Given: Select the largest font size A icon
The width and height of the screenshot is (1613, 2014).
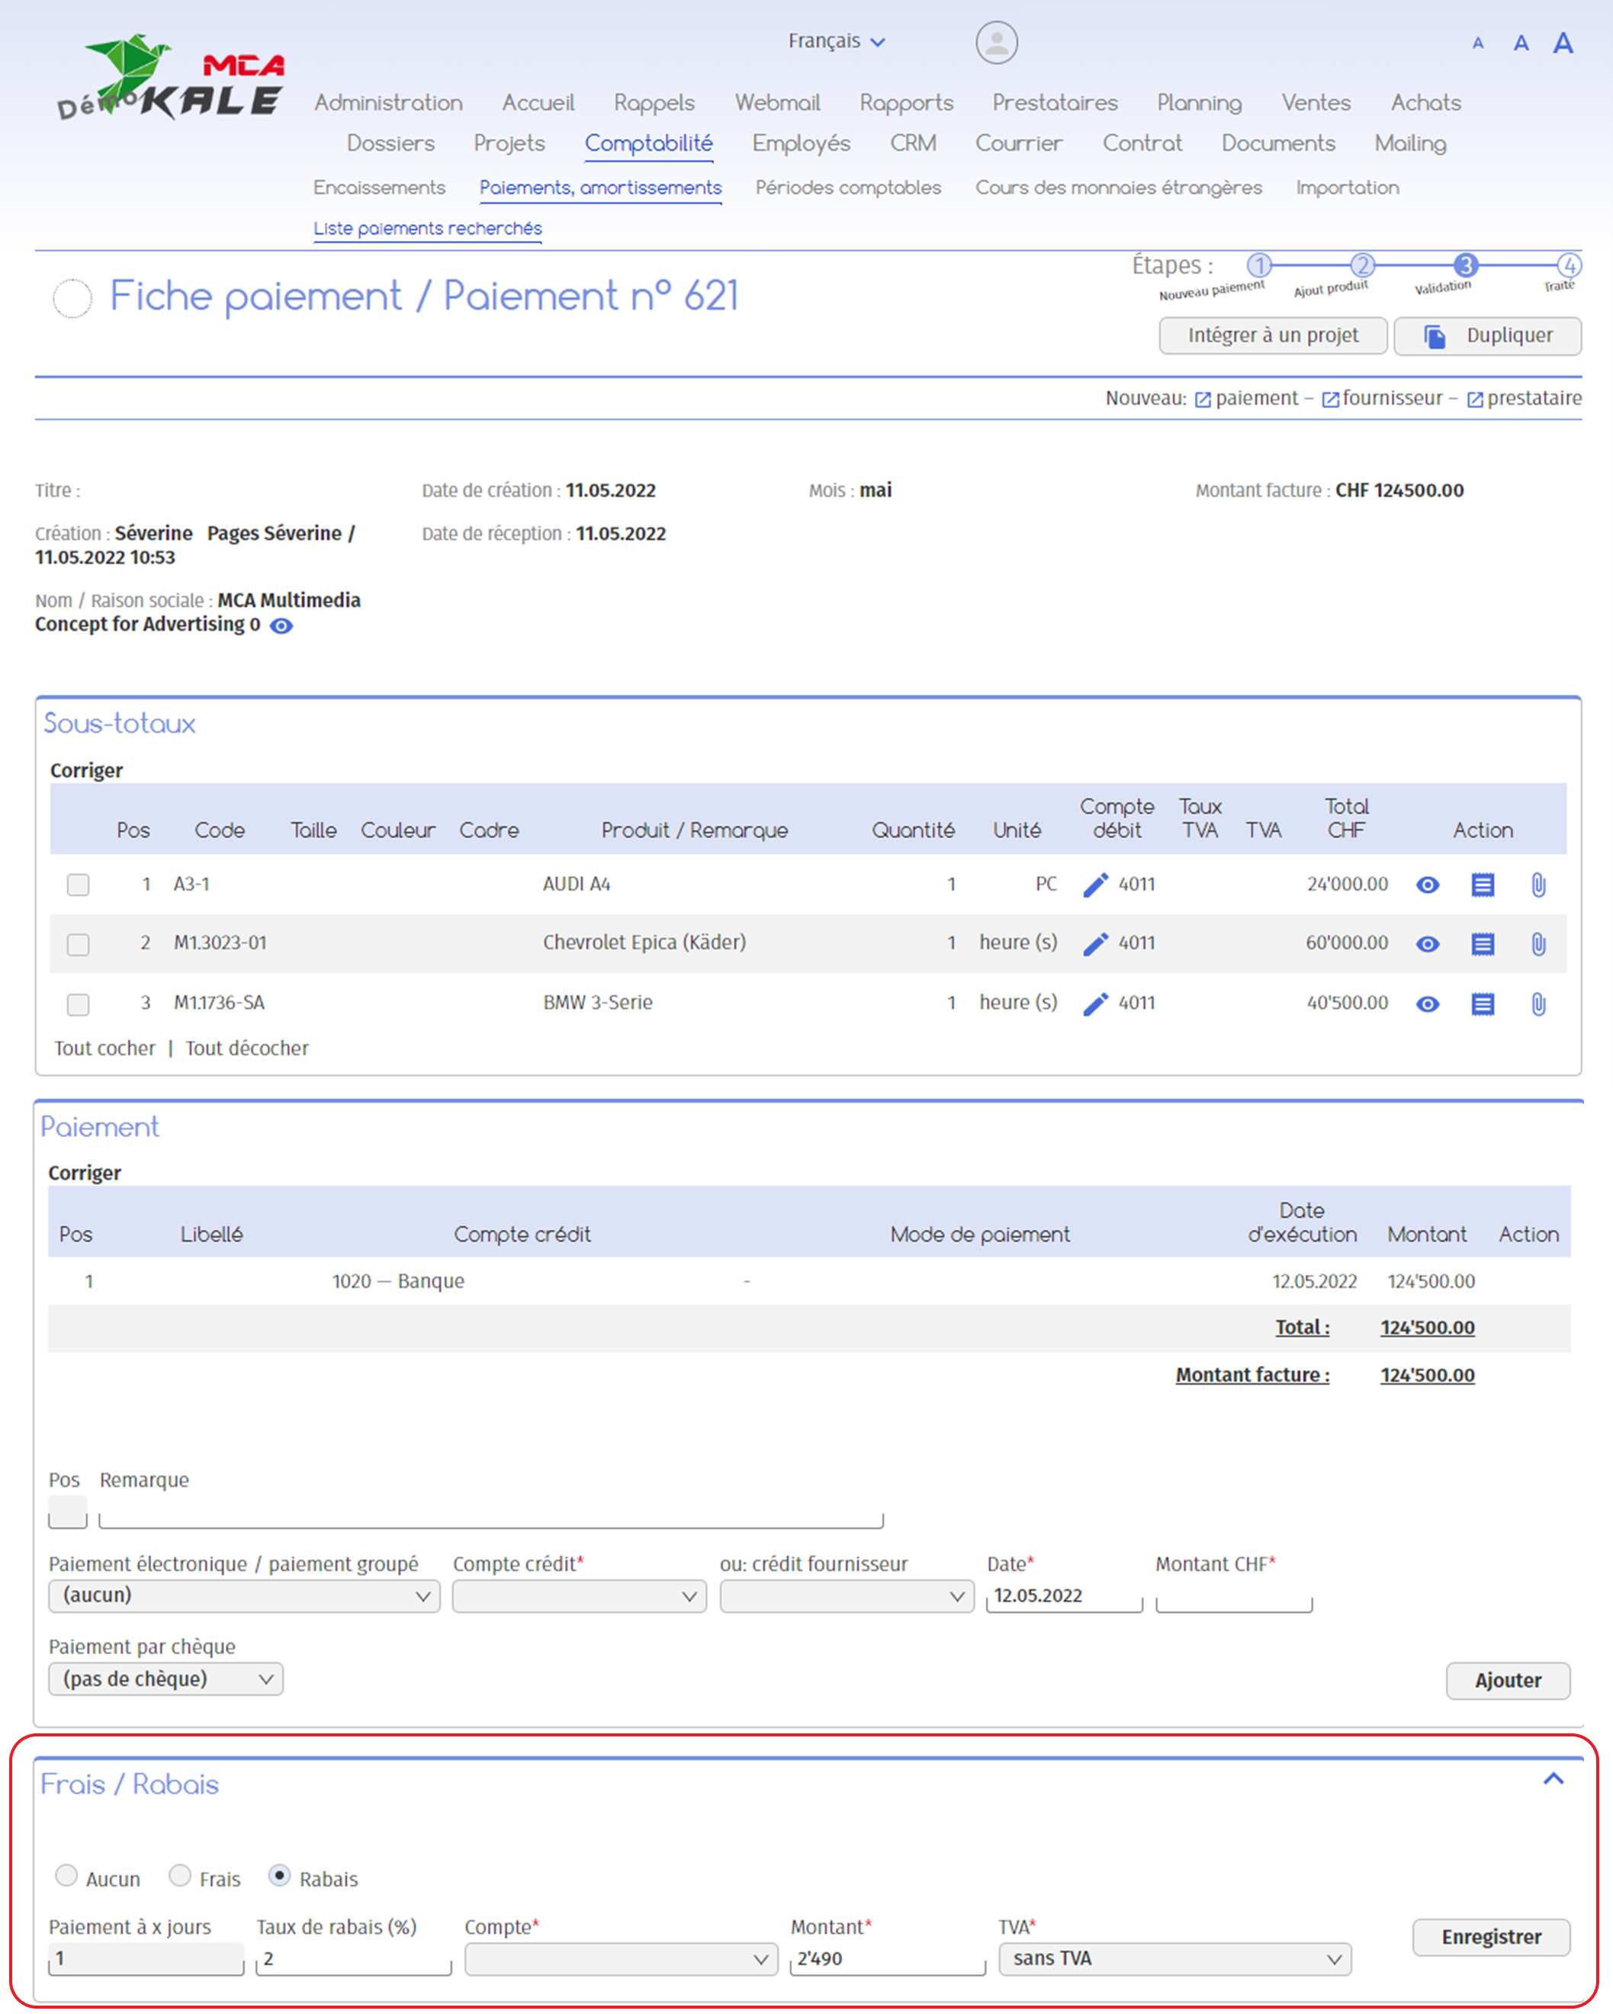Looking at the screenshot, I should [1563, 43].
